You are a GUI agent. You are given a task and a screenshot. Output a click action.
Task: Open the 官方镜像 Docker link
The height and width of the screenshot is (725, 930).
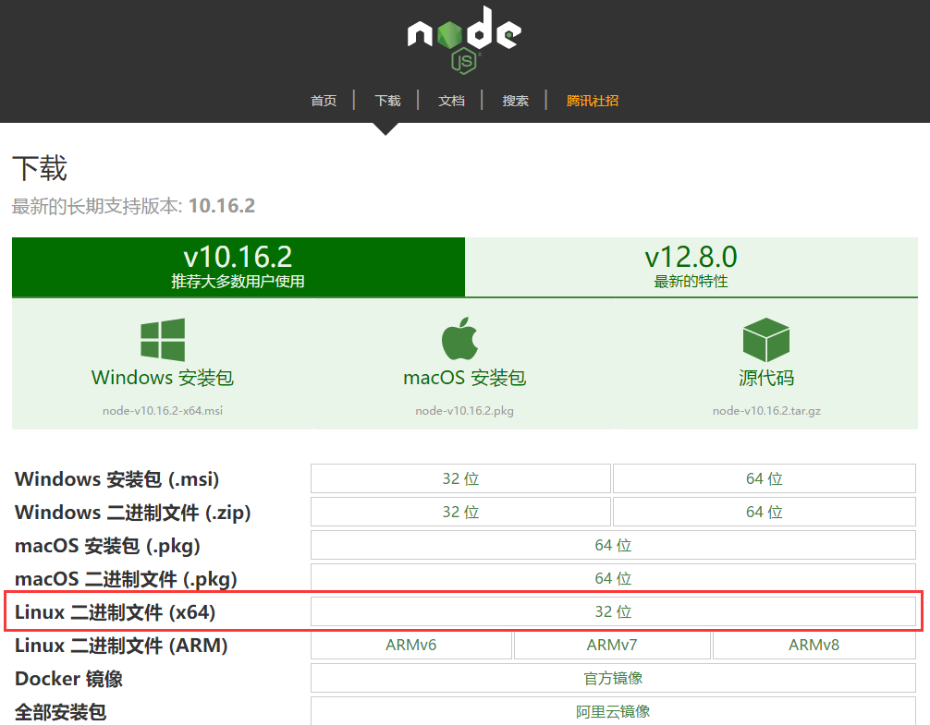point(613,678)
